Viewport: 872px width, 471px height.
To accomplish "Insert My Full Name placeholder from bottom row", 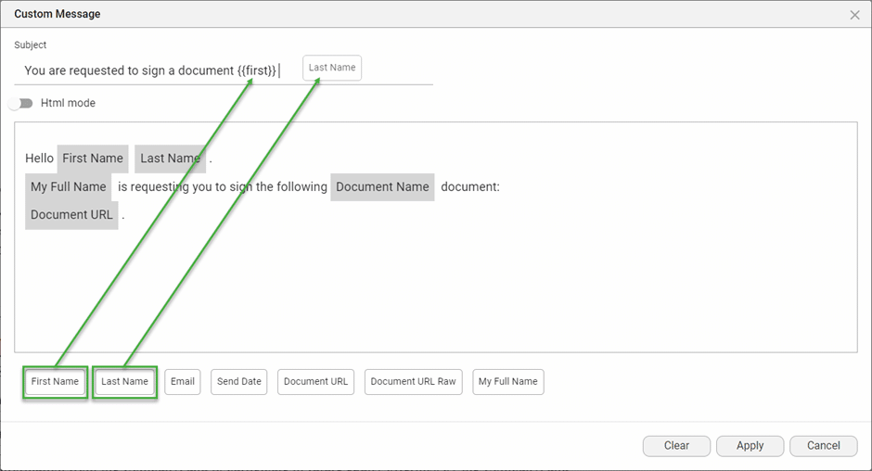I will click(507, 382).
